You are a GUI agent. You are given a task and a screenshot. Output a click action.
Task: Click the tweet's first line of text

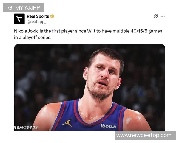pos(88,31)
